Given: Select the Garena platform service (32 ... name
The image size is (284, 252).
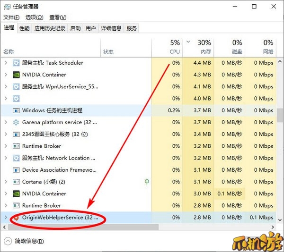Looking at the screenshot, I should point(60,122).
